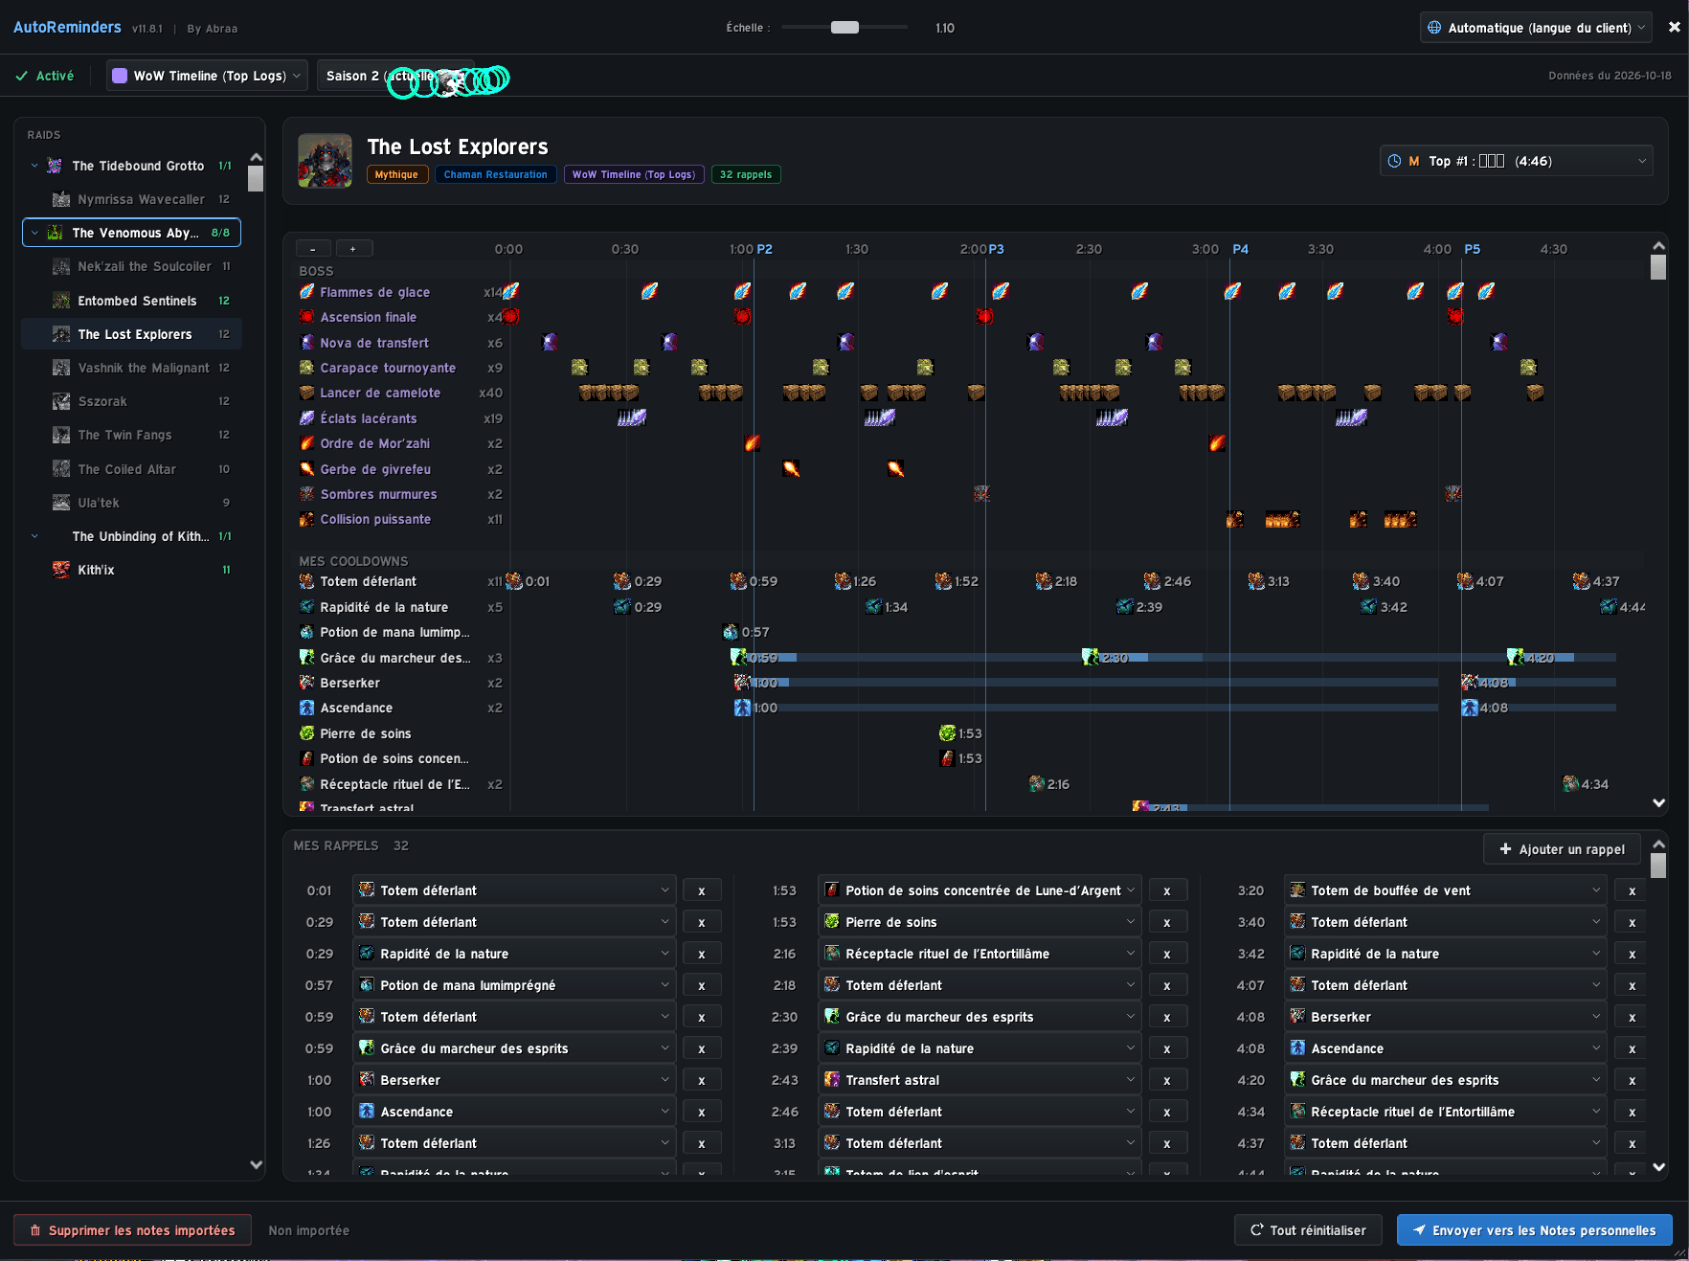1689x1261 pixels.
Task: Click the language globe icon
Action: 1434,28
